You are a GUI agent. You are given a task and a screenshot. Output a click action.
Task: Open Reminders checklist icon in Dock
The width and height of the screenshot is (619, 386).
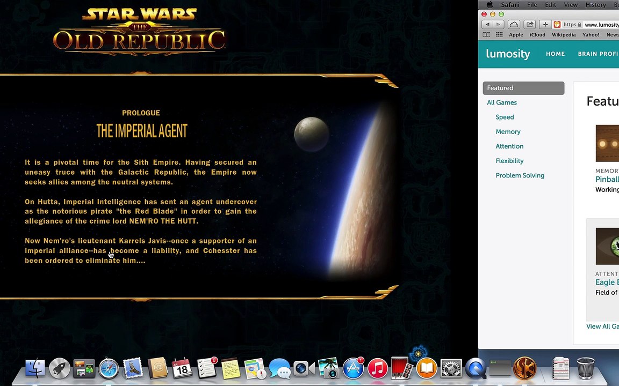(207, 368)
